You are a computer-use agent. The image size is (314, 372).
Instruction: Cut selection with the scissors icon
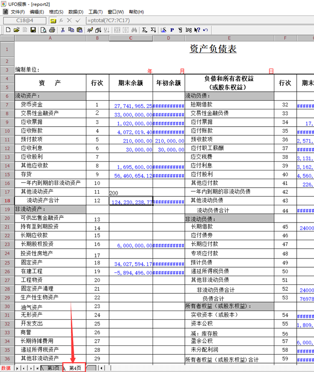coord(63,30)
